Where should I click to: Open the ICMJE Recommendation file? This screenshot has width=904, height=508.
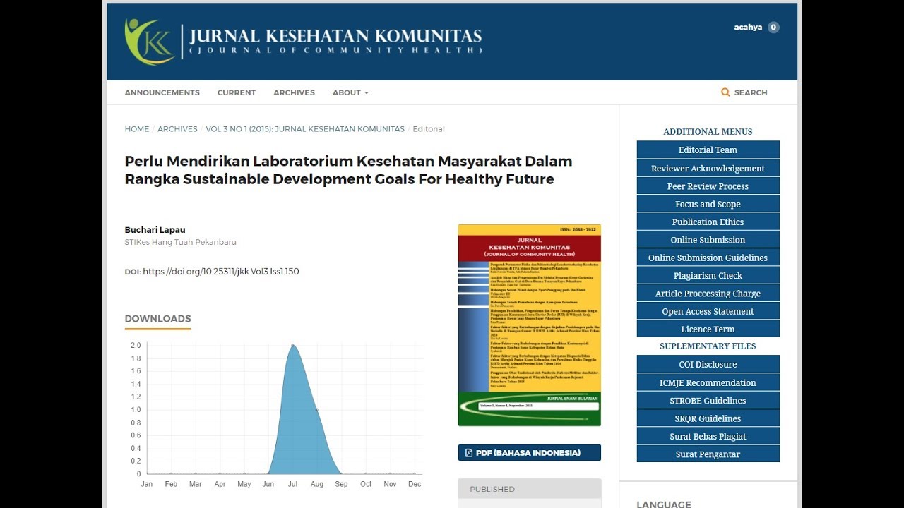(x=708, y=382)
